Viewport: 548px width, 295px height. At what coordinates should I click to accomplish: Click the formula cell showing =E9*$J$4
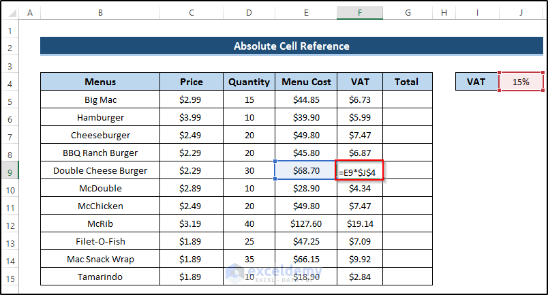pos(359,170)
